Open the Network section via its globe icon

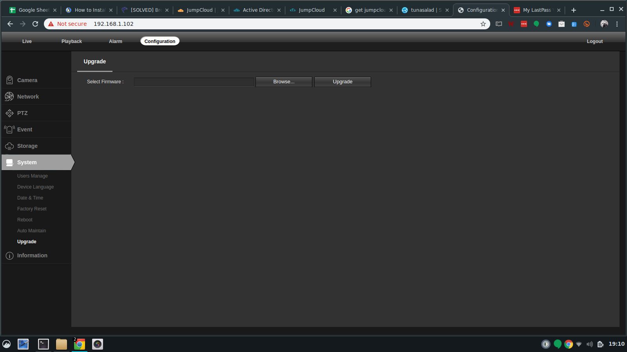point(9,97)
